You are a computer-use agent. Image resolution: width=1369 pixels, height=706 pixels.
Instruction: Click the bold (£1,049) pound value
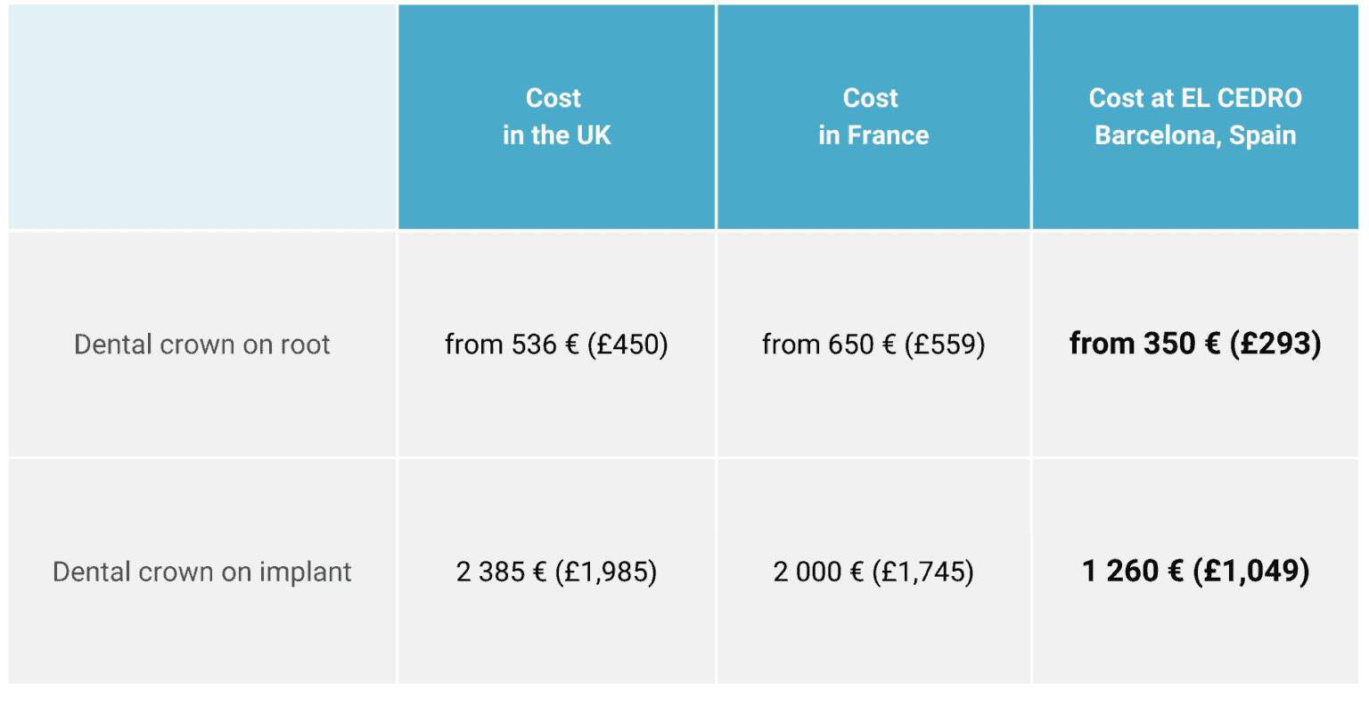coord(1251,571)
